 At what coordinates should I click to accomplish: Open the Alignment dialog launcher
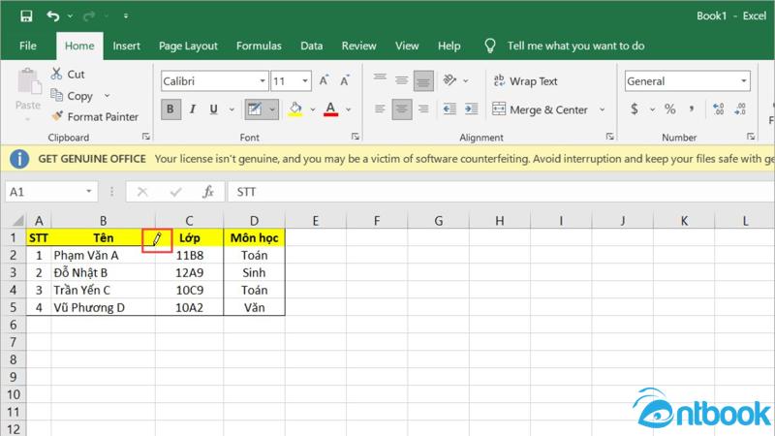click(x=610, y=137)
